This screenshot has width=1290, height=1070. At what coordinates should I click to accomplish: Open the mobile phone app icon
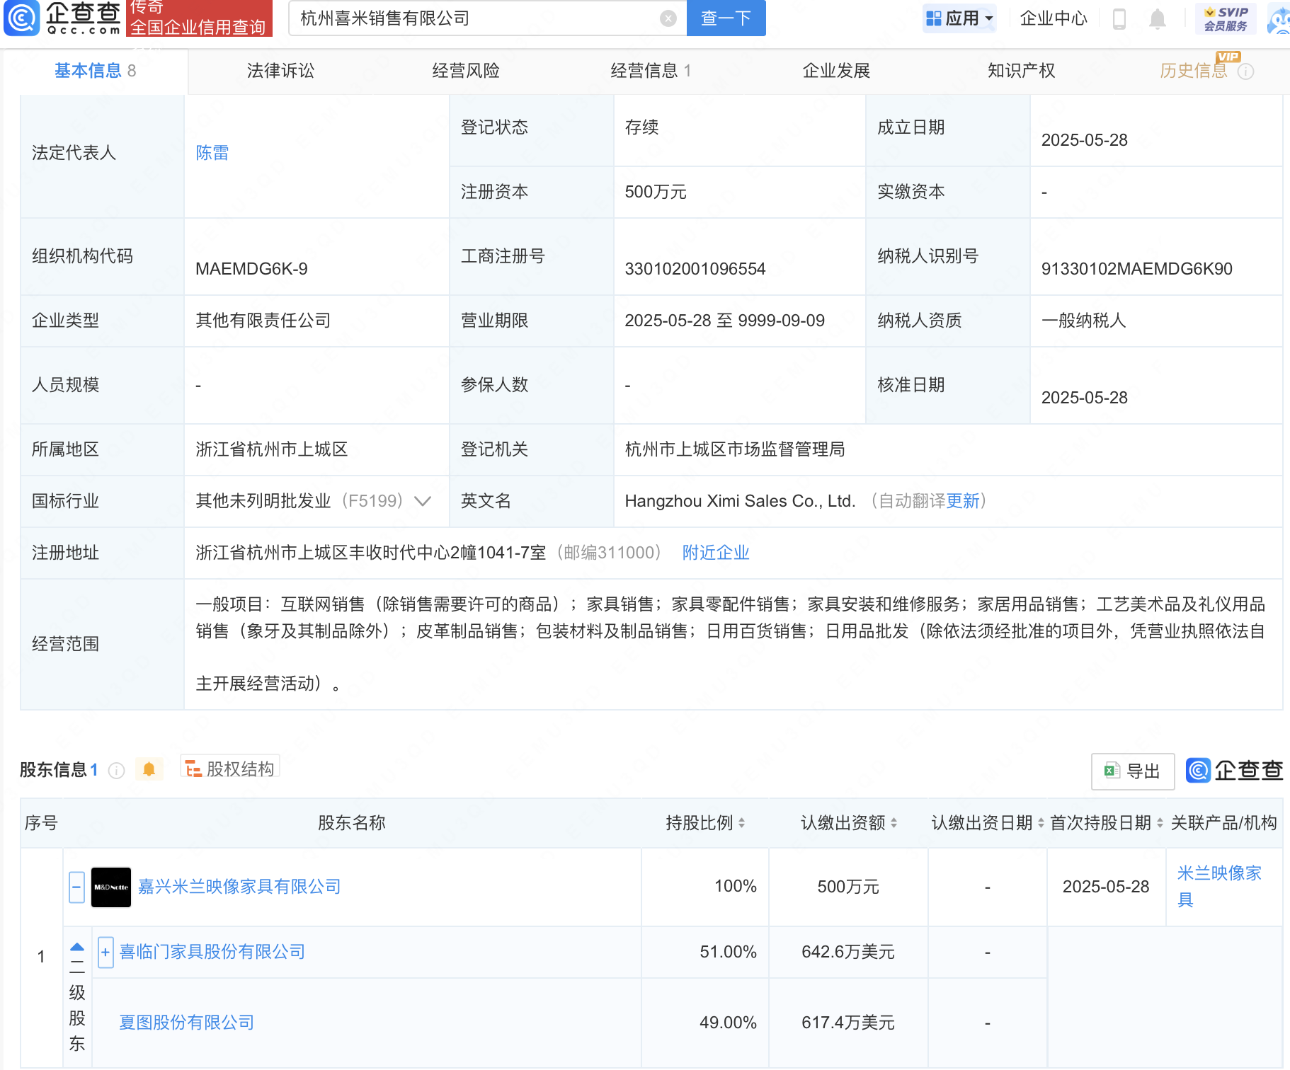(x=1119, y=18)
